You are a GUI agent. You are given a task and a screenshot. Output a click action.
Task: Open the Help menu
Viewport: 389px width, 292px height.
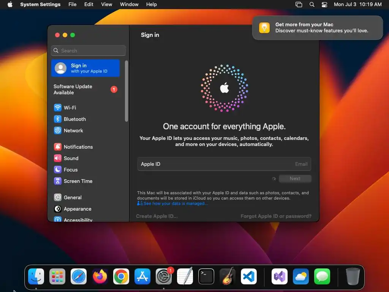pyautogui.click(x=151, y=5)
